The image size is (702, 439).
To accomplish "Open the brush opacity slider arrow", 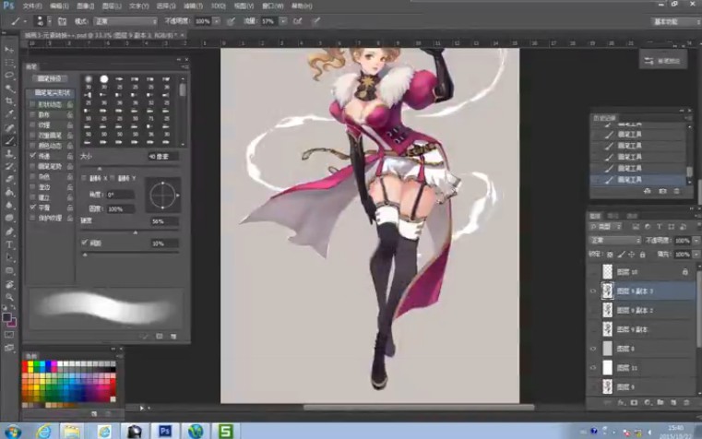I will (217, 21).
